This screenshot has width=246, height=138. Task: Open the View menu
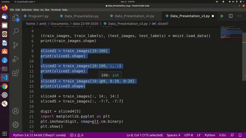(x=36, y=10)
